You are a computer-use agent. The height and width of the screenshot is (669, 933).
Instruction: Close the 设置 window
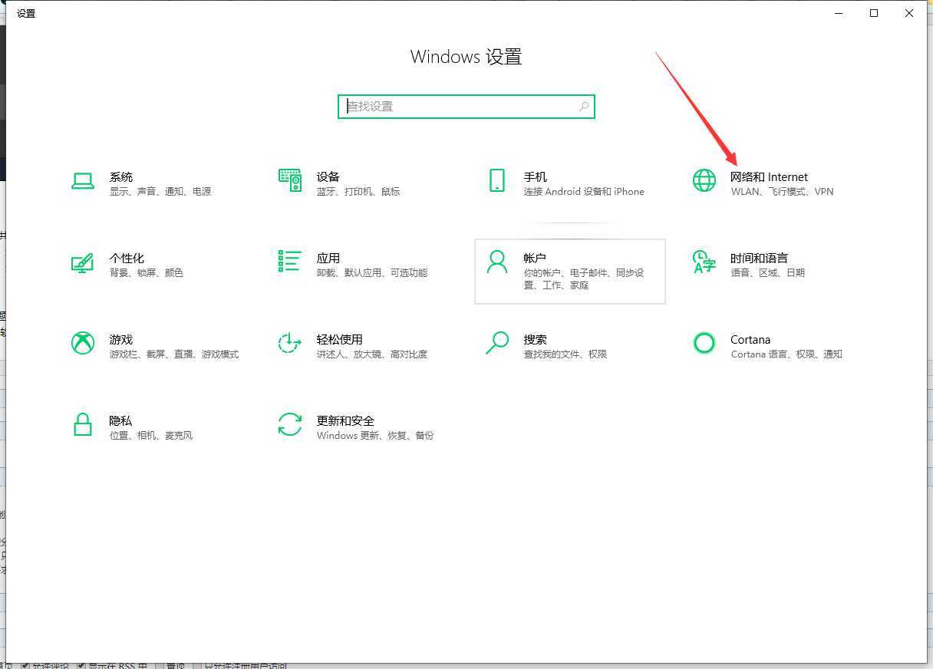[909, 13]
